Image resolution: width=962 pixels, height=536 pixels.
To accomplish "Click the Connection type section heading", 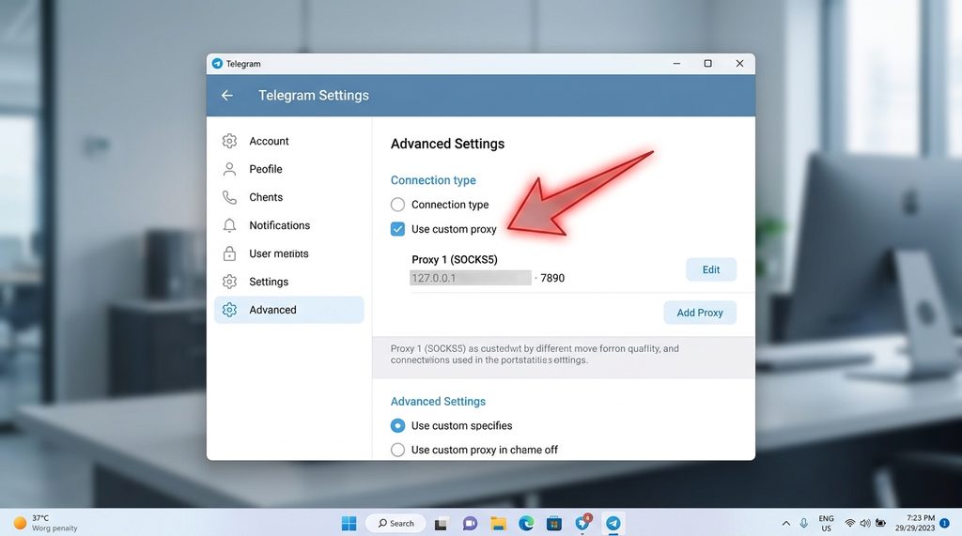I will click(x=433, y=180).
